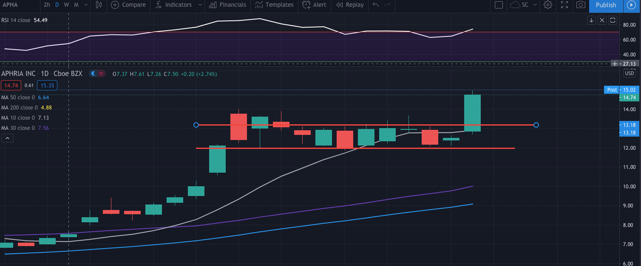Switch to 2h timeframe

pos(47,5)
